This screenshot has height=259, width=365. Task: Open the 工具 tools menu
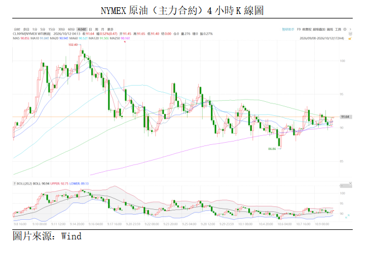pos(338,30)
